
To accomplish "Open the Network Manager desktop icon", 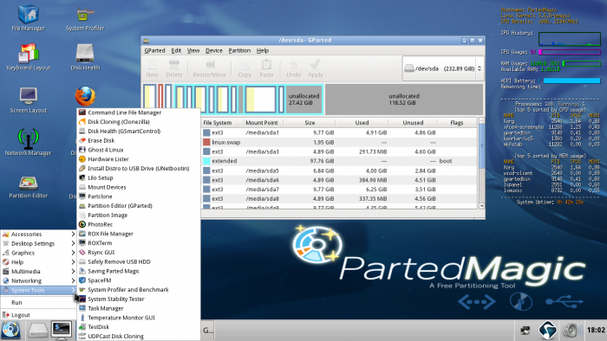I will tap(29, 142).
